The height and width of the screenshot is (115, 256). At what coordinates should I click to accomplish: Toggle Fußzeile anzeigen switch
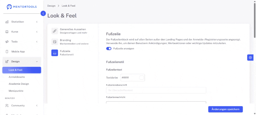click(109, 49)
